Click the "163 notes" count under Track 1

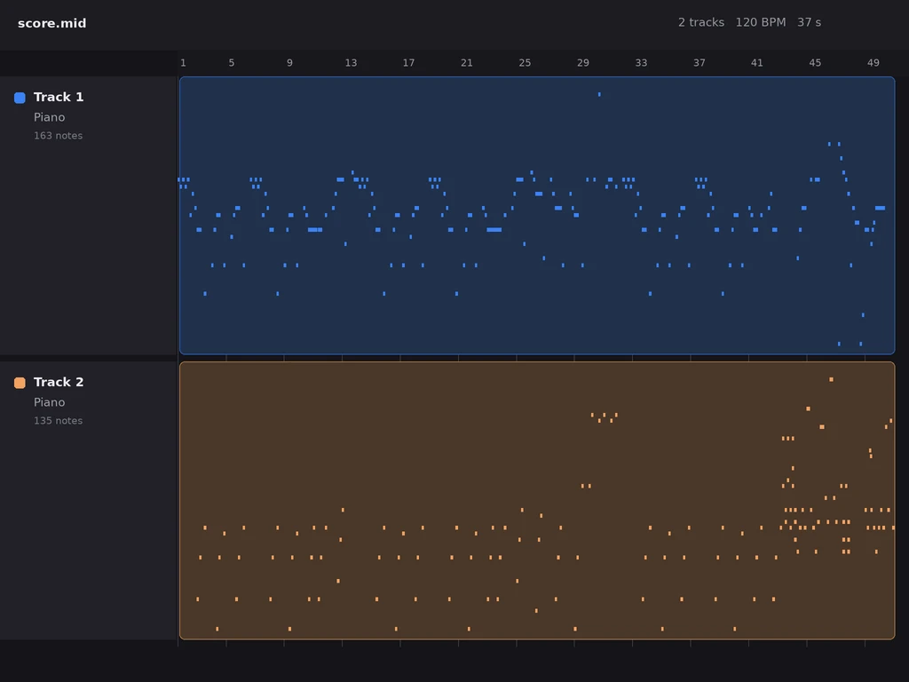point(58,136)
